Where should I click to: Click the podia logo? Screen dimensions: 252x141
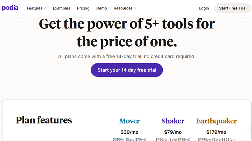pyautogui.click(x=10, y=8)
